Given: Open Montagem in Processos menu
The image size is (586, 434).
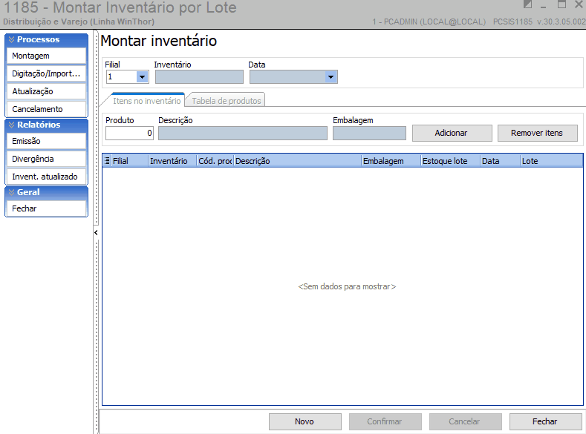Looking at the screenshot, I should tap(46, 56).
